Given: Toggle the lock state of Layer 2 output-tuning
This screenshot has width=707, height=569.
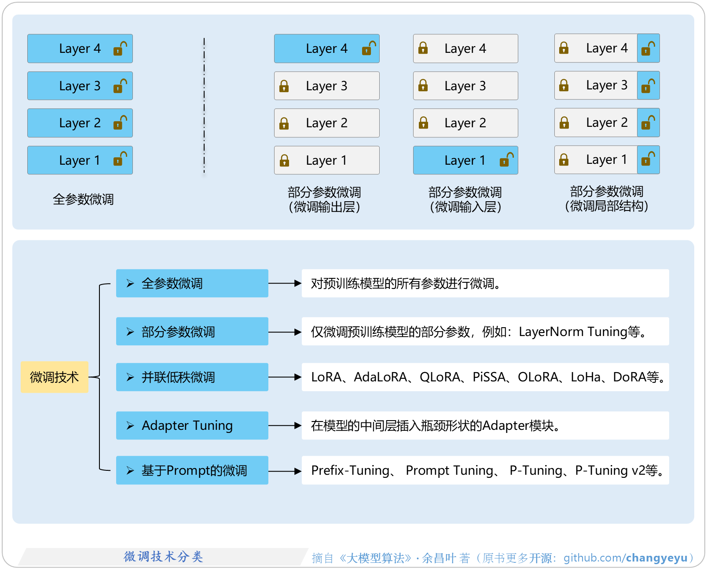Looking at the screenshot, I should pyautogui.click(x=284, y=123).
